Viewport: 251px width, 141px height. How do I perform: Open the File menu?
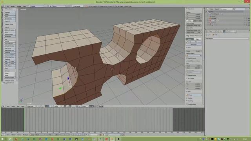point(7,6)
